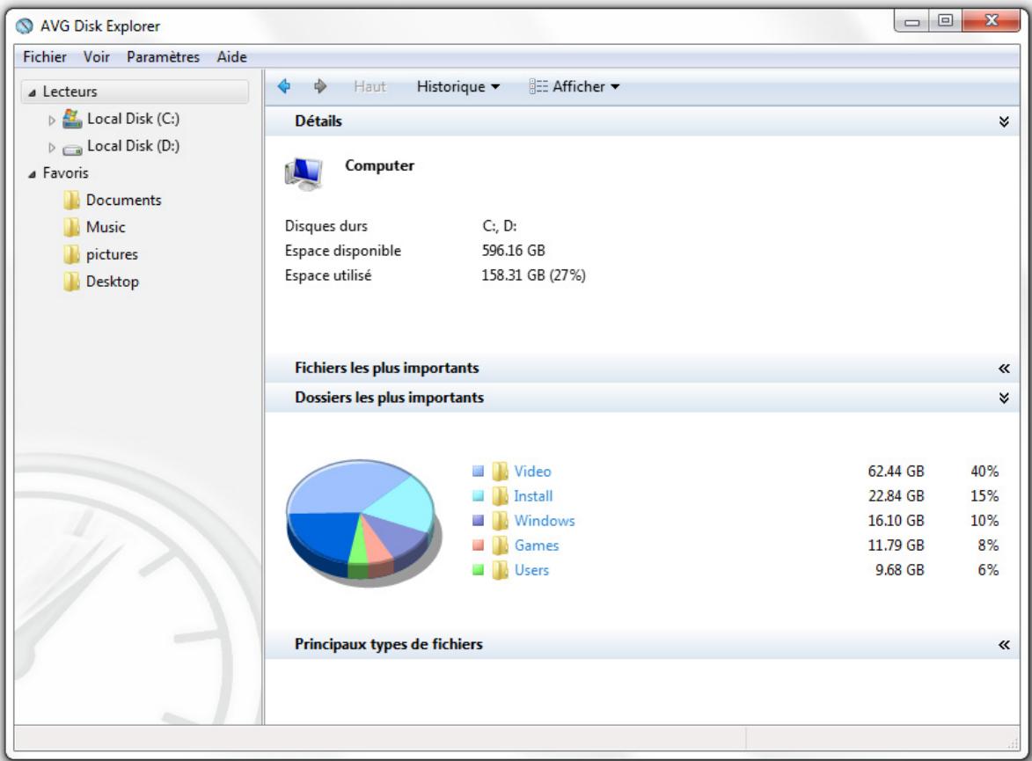Open the Voir menu
Screen dimensions: 1032x761
(x=96, y=57)
